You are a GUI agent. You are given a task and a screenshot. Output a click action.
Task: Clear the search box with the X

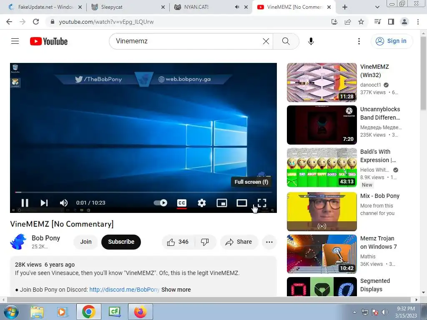266,41
